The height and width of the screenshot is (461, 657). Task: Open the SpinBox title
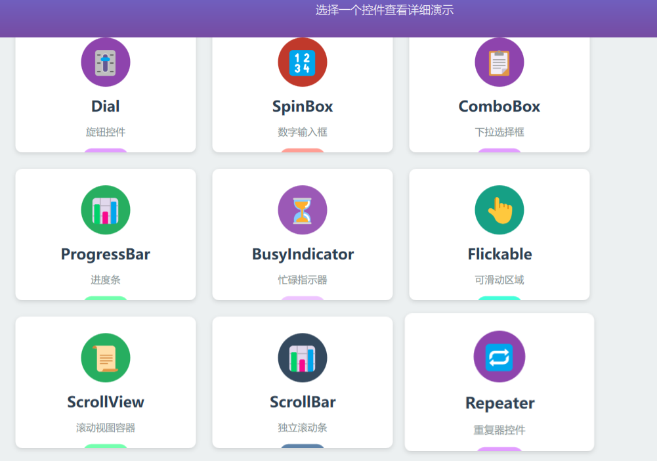(303, 107)
